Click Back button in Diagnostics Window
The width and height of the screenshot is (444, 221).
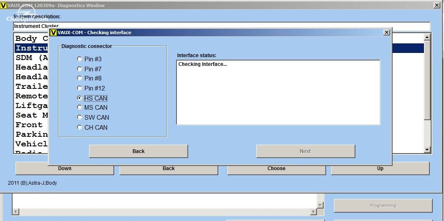pos(169,168)
